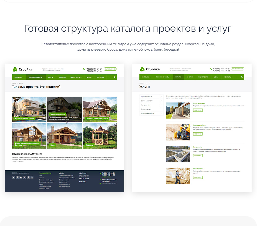Open the Бани project tile
Image resolution: width=257 pixels, height=226 pixels.
(65, 136)
